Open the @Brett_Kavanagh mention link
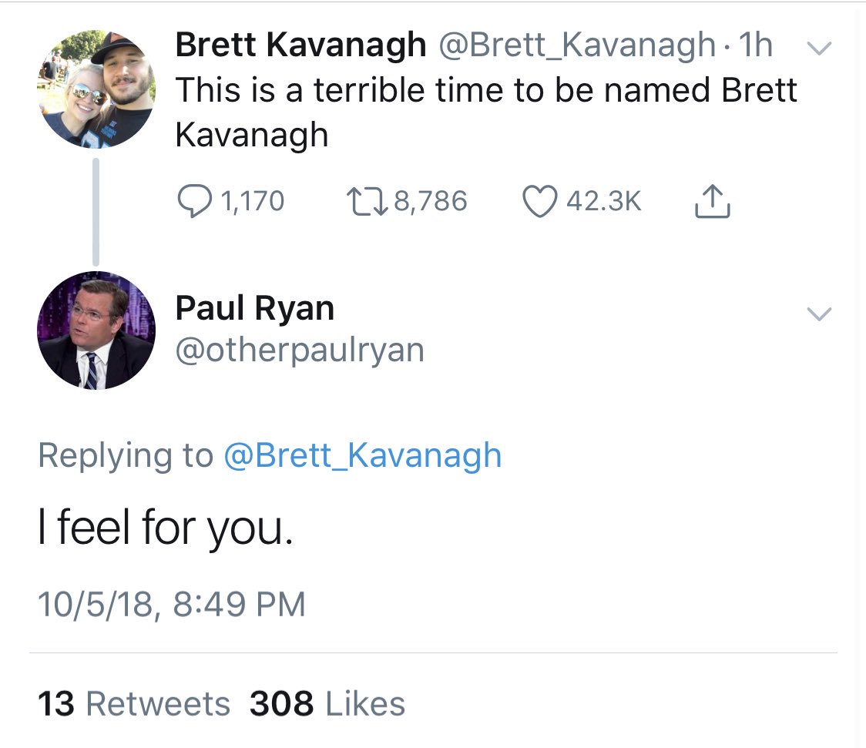Image resolution: width=866 pixels, height=748 pixels. (362, 455)
